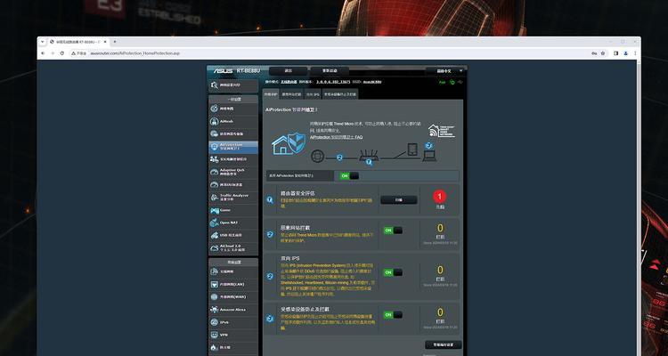Open Traffic Analyzer in the sidebar
Viewport: 668px width, 356px height.
click(x=233, y=198)
